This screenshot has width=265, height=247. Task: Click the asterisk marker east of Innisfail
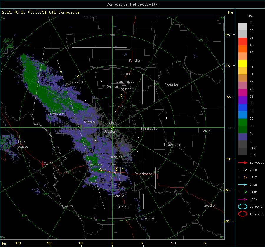(x=140, y=101)
